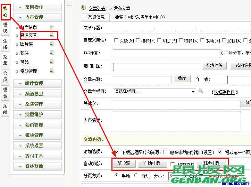Screen dimensions: 251x187
Task: Expand the 附件管理 section
Action: (37, 83)
